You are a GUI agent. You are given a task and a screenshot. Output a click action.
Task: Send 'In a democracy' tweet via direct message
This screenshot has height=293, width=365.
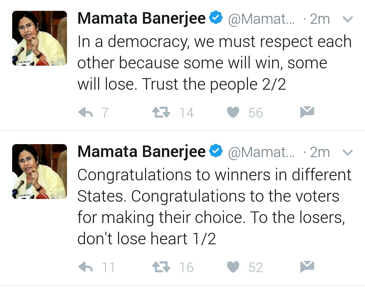(307, 112)
